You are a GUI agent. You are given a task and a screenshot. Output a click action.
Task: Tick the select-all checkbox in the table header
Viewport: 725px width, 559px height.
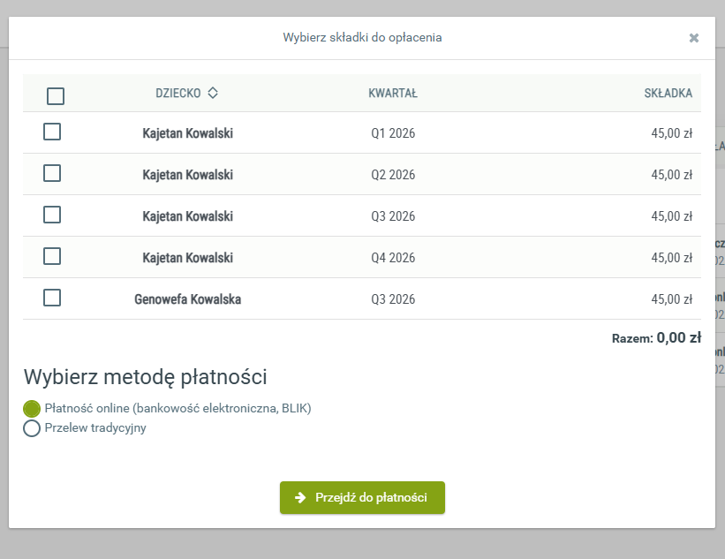click(x=56, y=96)
